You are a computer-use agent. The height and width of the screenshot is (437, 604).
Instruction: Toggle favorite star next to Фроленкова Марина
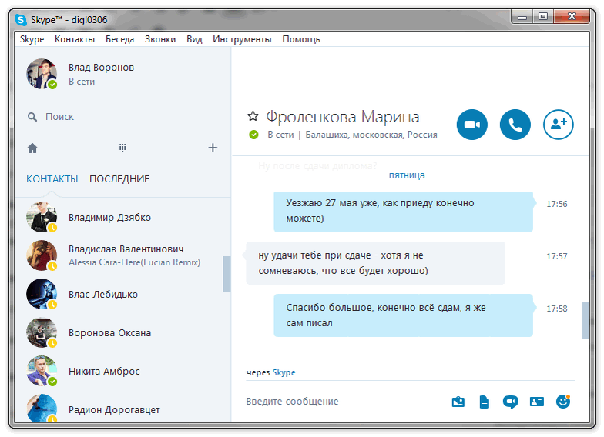(253, 115)
